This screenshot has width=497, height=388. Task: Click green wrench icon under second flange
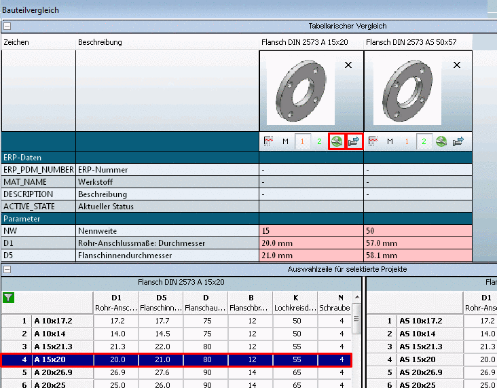[x=441, y=141]
